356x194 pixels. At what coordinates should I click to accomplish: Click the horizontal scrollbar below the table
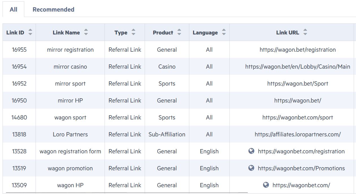coord(127,193)
